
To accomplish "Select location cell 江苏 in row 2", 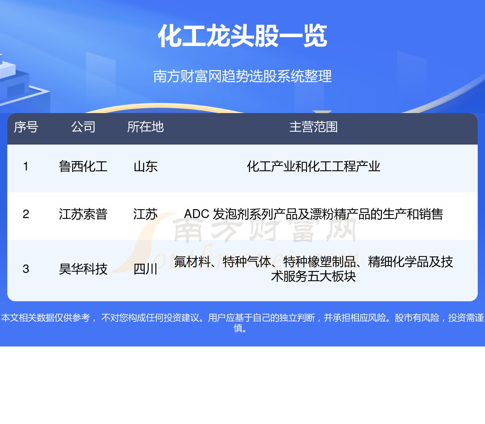I will [145, 214].
